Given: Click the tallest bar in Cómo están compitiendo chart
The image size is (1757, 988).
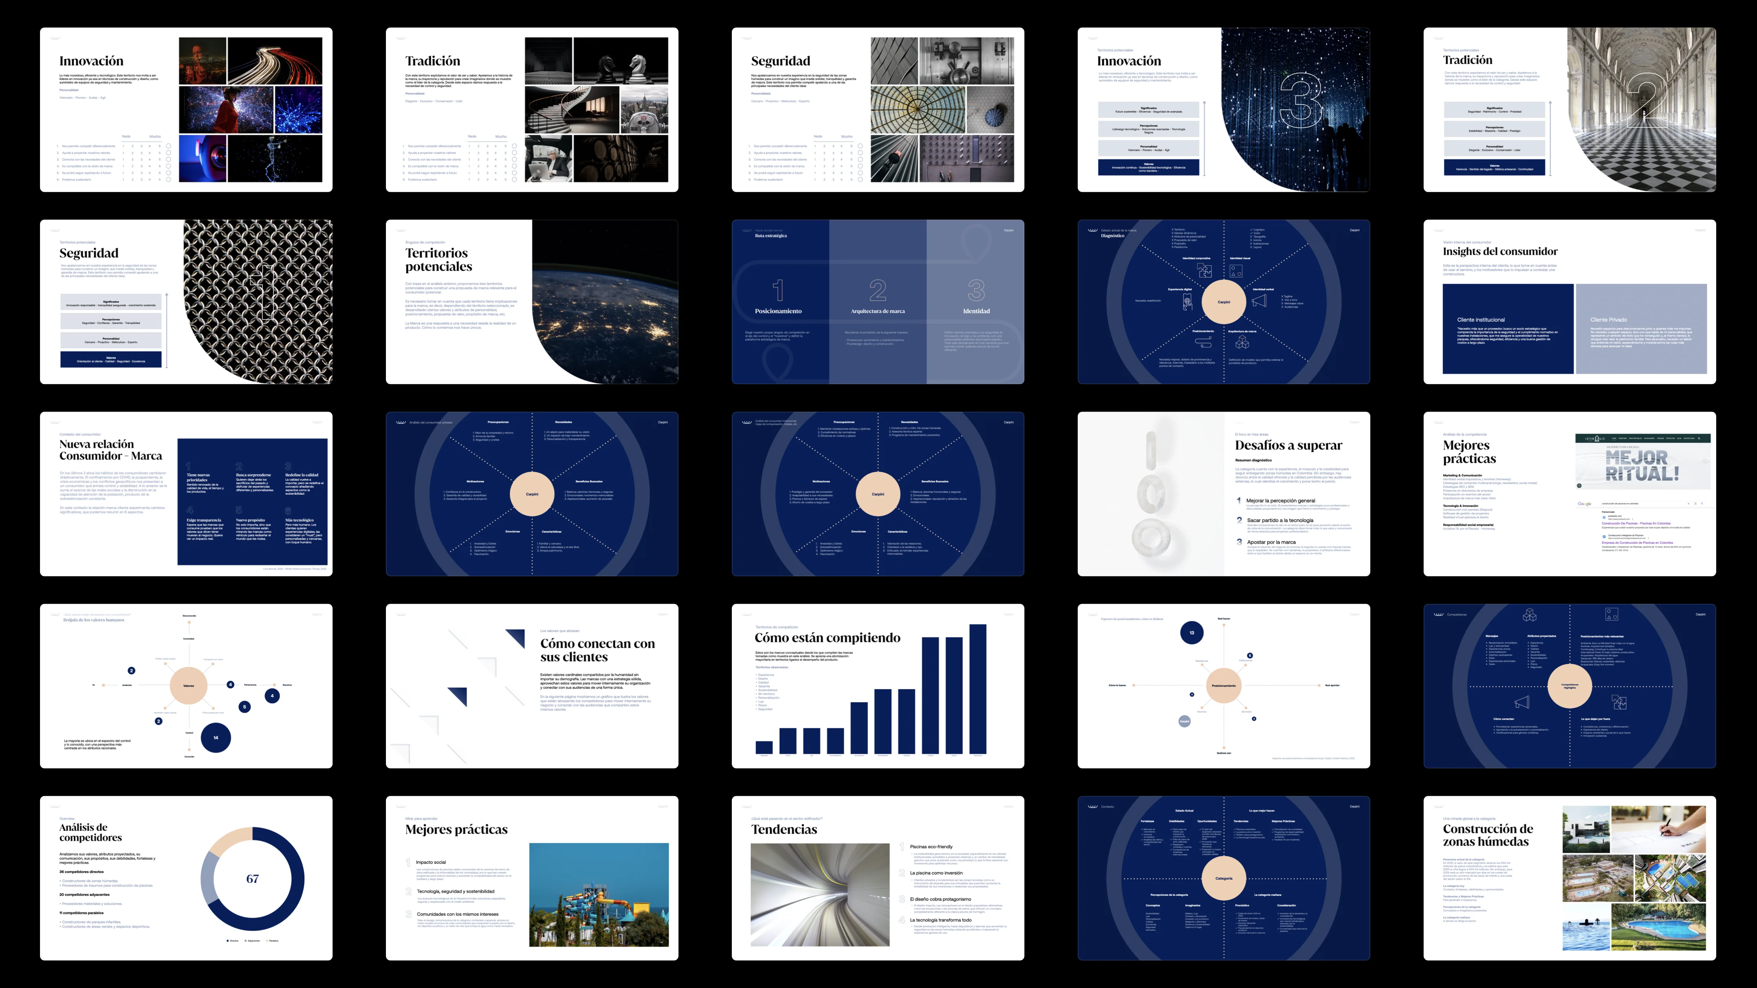Looking at the screenshot, I should [977, 689].
